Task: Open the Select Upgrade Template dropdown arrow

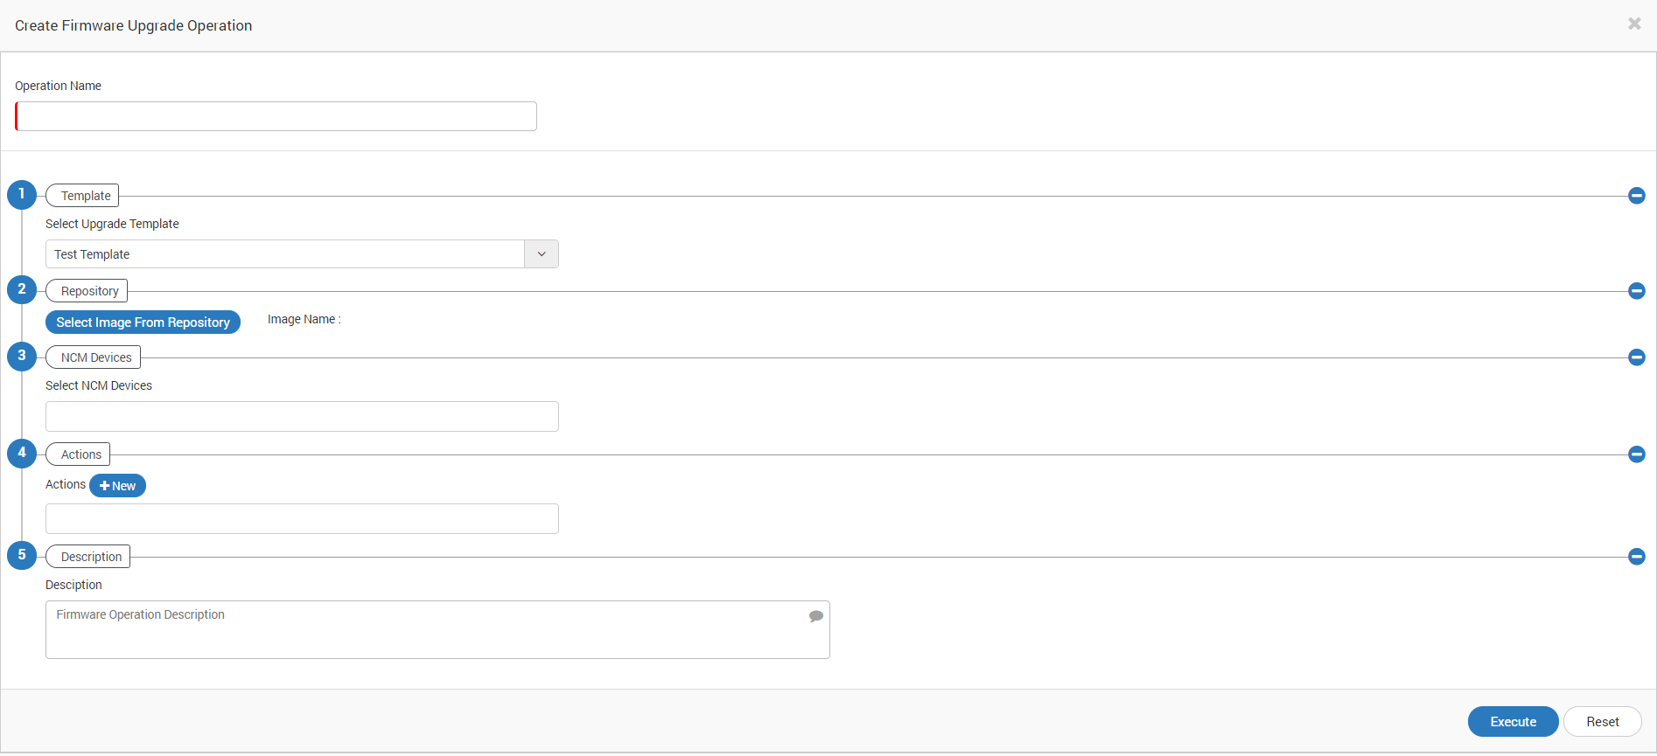Action: point(542,254)
